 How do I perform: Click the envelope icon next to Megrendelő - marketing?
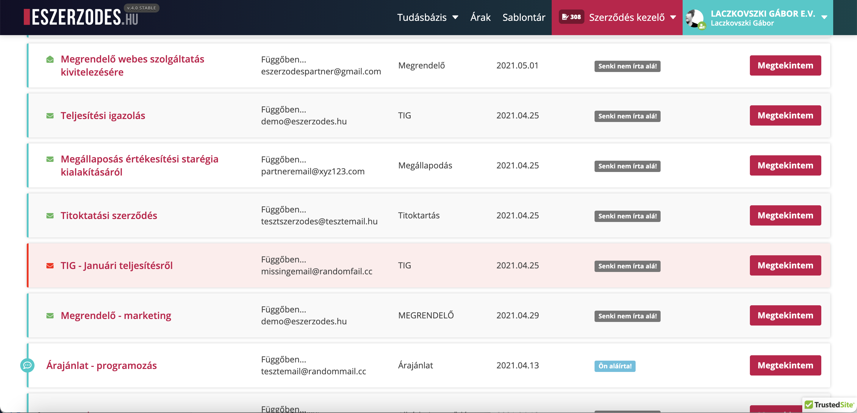click(50, 315)
